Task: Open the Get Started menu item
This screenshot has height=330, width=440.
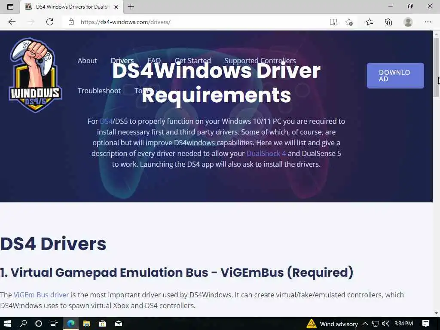Action: tap(192, 61)
